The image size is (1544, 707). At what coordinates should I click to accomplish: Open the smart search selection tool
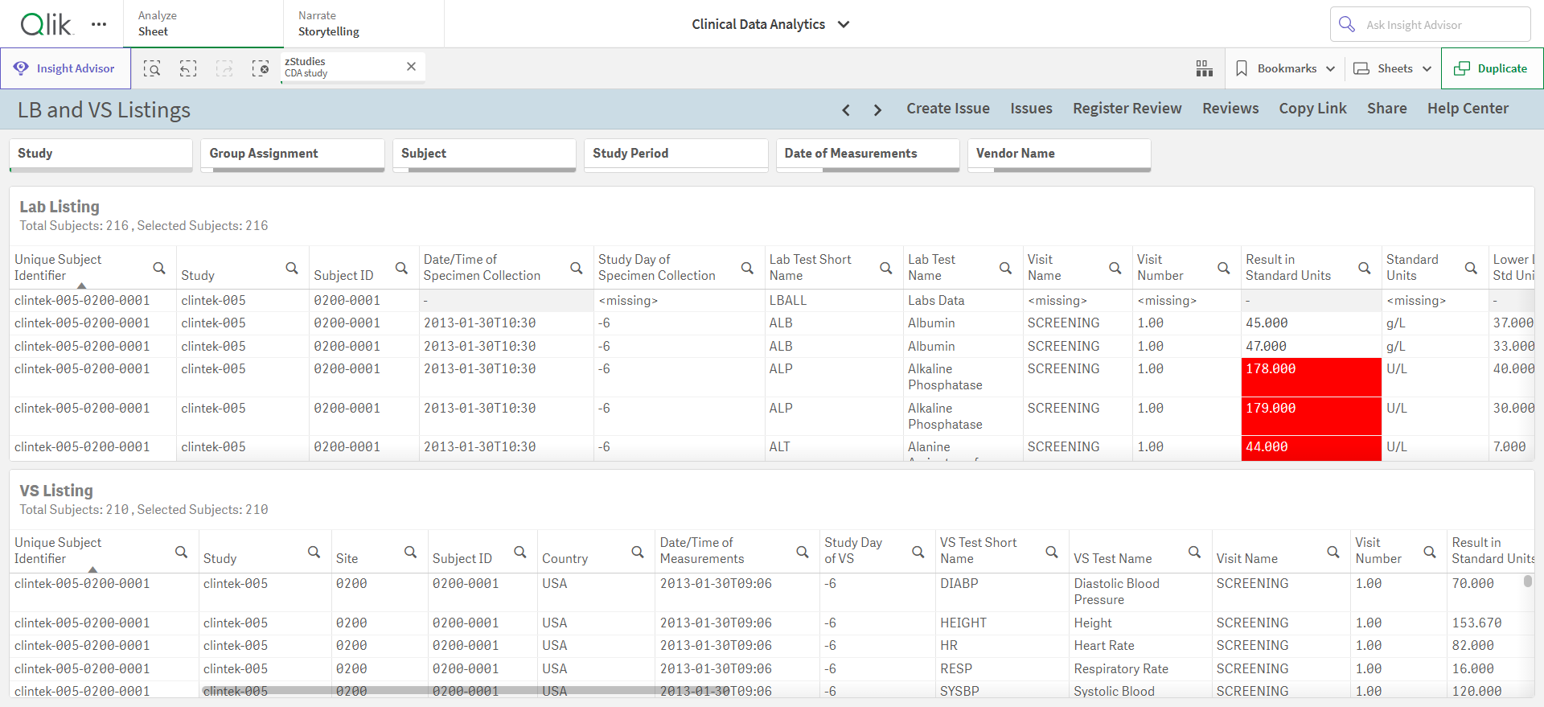click(152, 68)
